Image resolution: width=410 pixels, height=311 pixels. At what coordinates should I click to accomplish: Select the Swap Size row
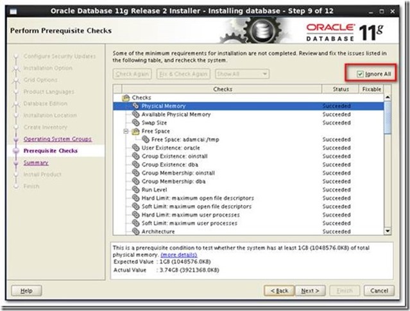click(x=248, y=123)
